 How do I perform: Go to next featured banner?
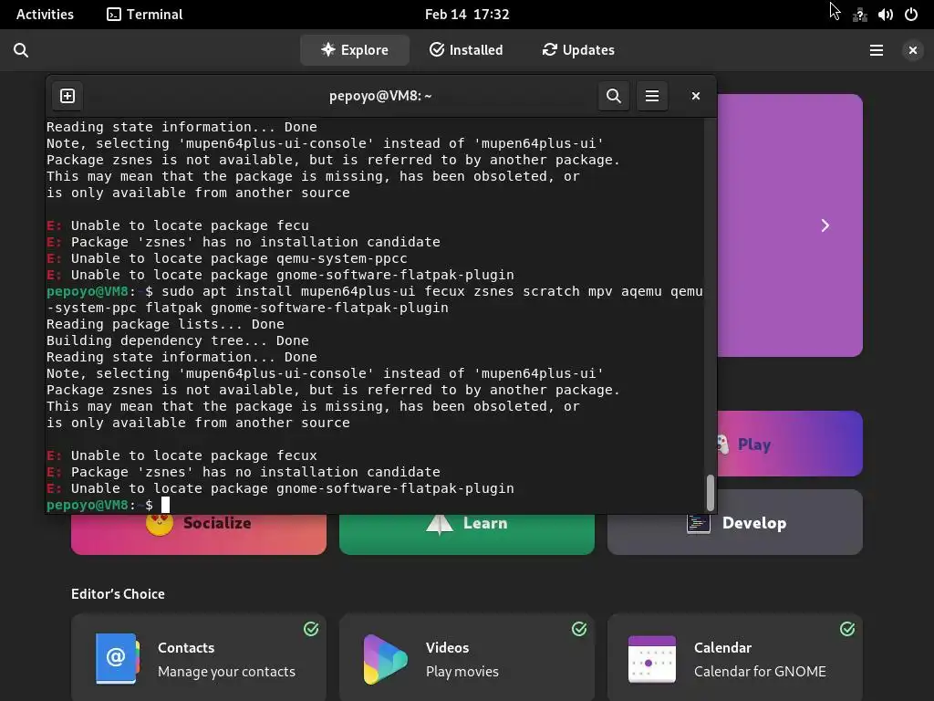pos(825,225)
